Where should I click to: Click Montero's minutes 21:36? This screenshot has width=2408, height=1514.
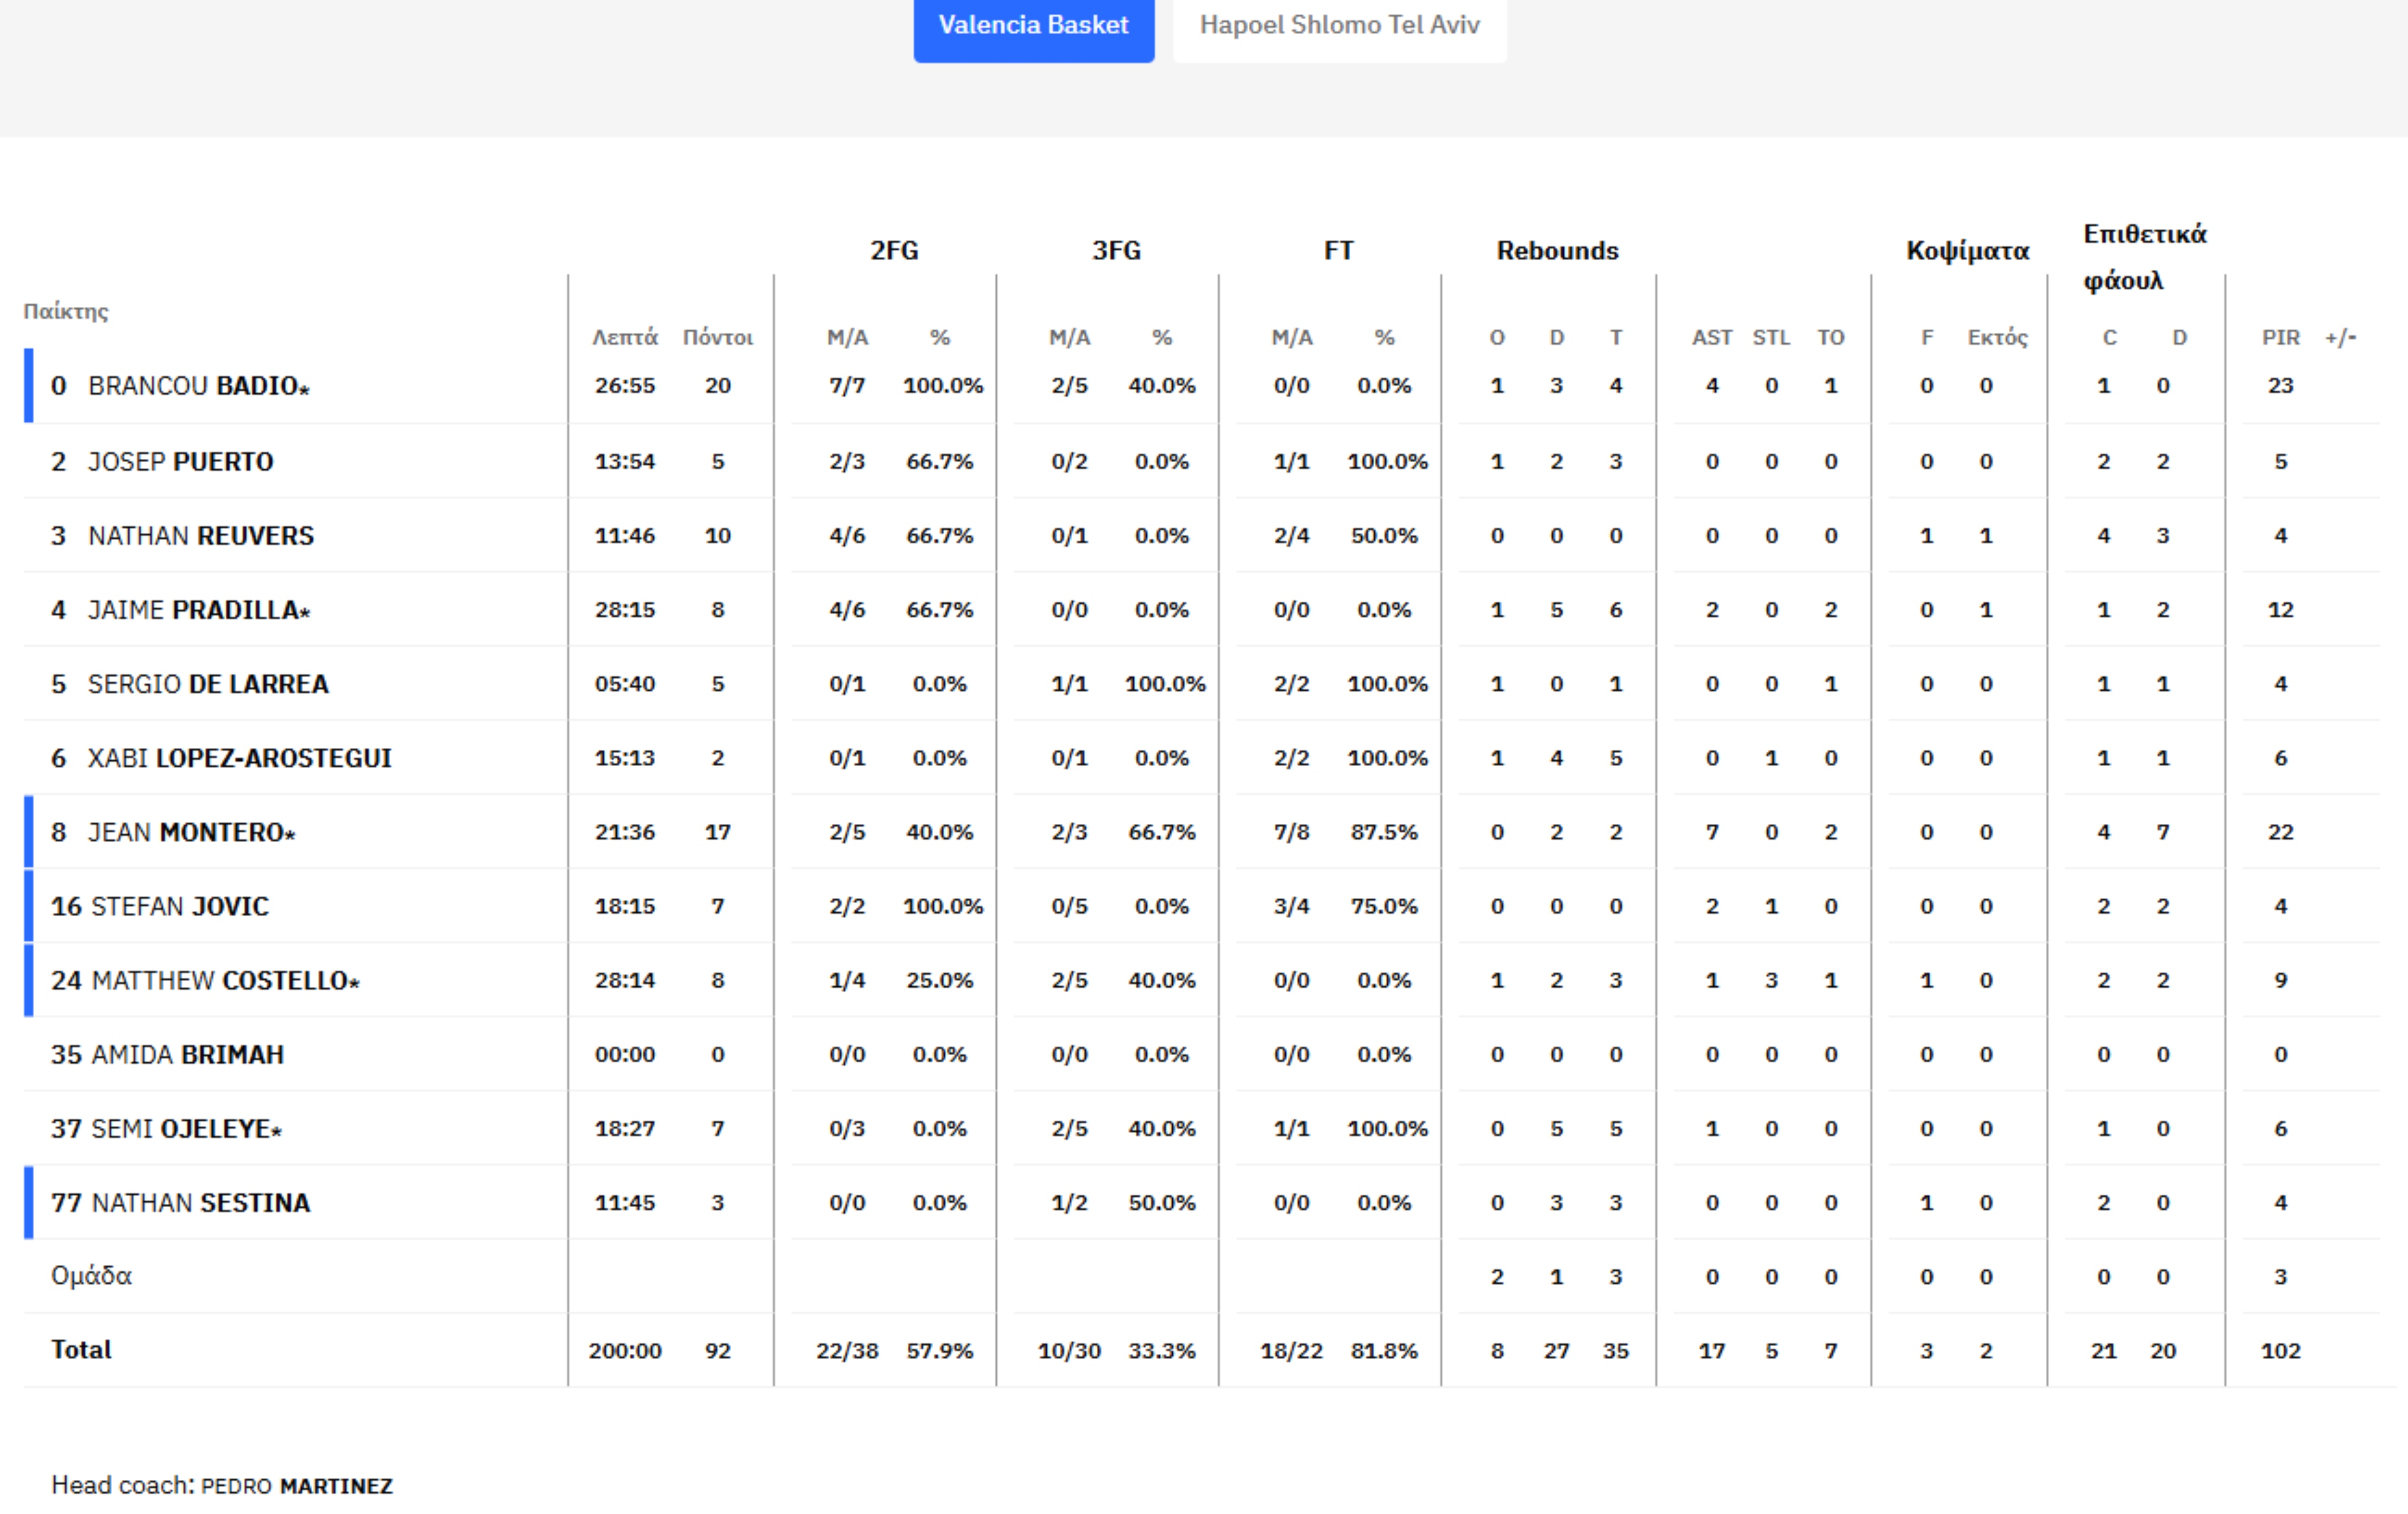[x=625, y=832]
